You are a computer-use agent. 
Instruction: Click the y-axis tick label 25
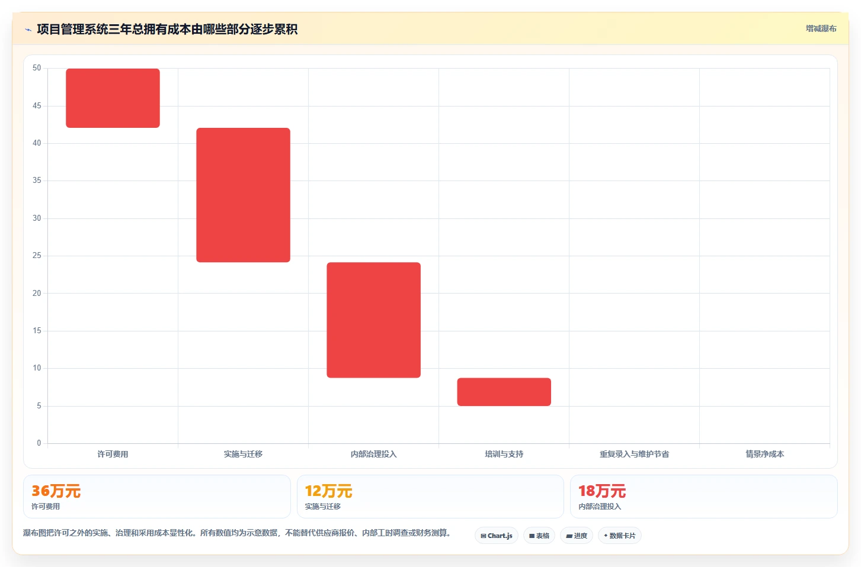tap(37, 256)
